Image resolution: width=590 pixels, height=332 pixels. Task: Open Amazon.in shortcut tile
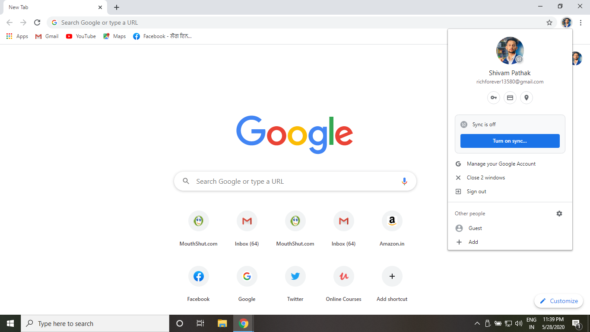392,229
